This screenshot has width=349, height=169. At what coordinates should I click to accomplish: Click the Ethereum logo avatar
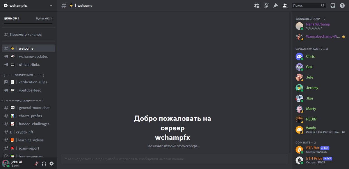299,160
